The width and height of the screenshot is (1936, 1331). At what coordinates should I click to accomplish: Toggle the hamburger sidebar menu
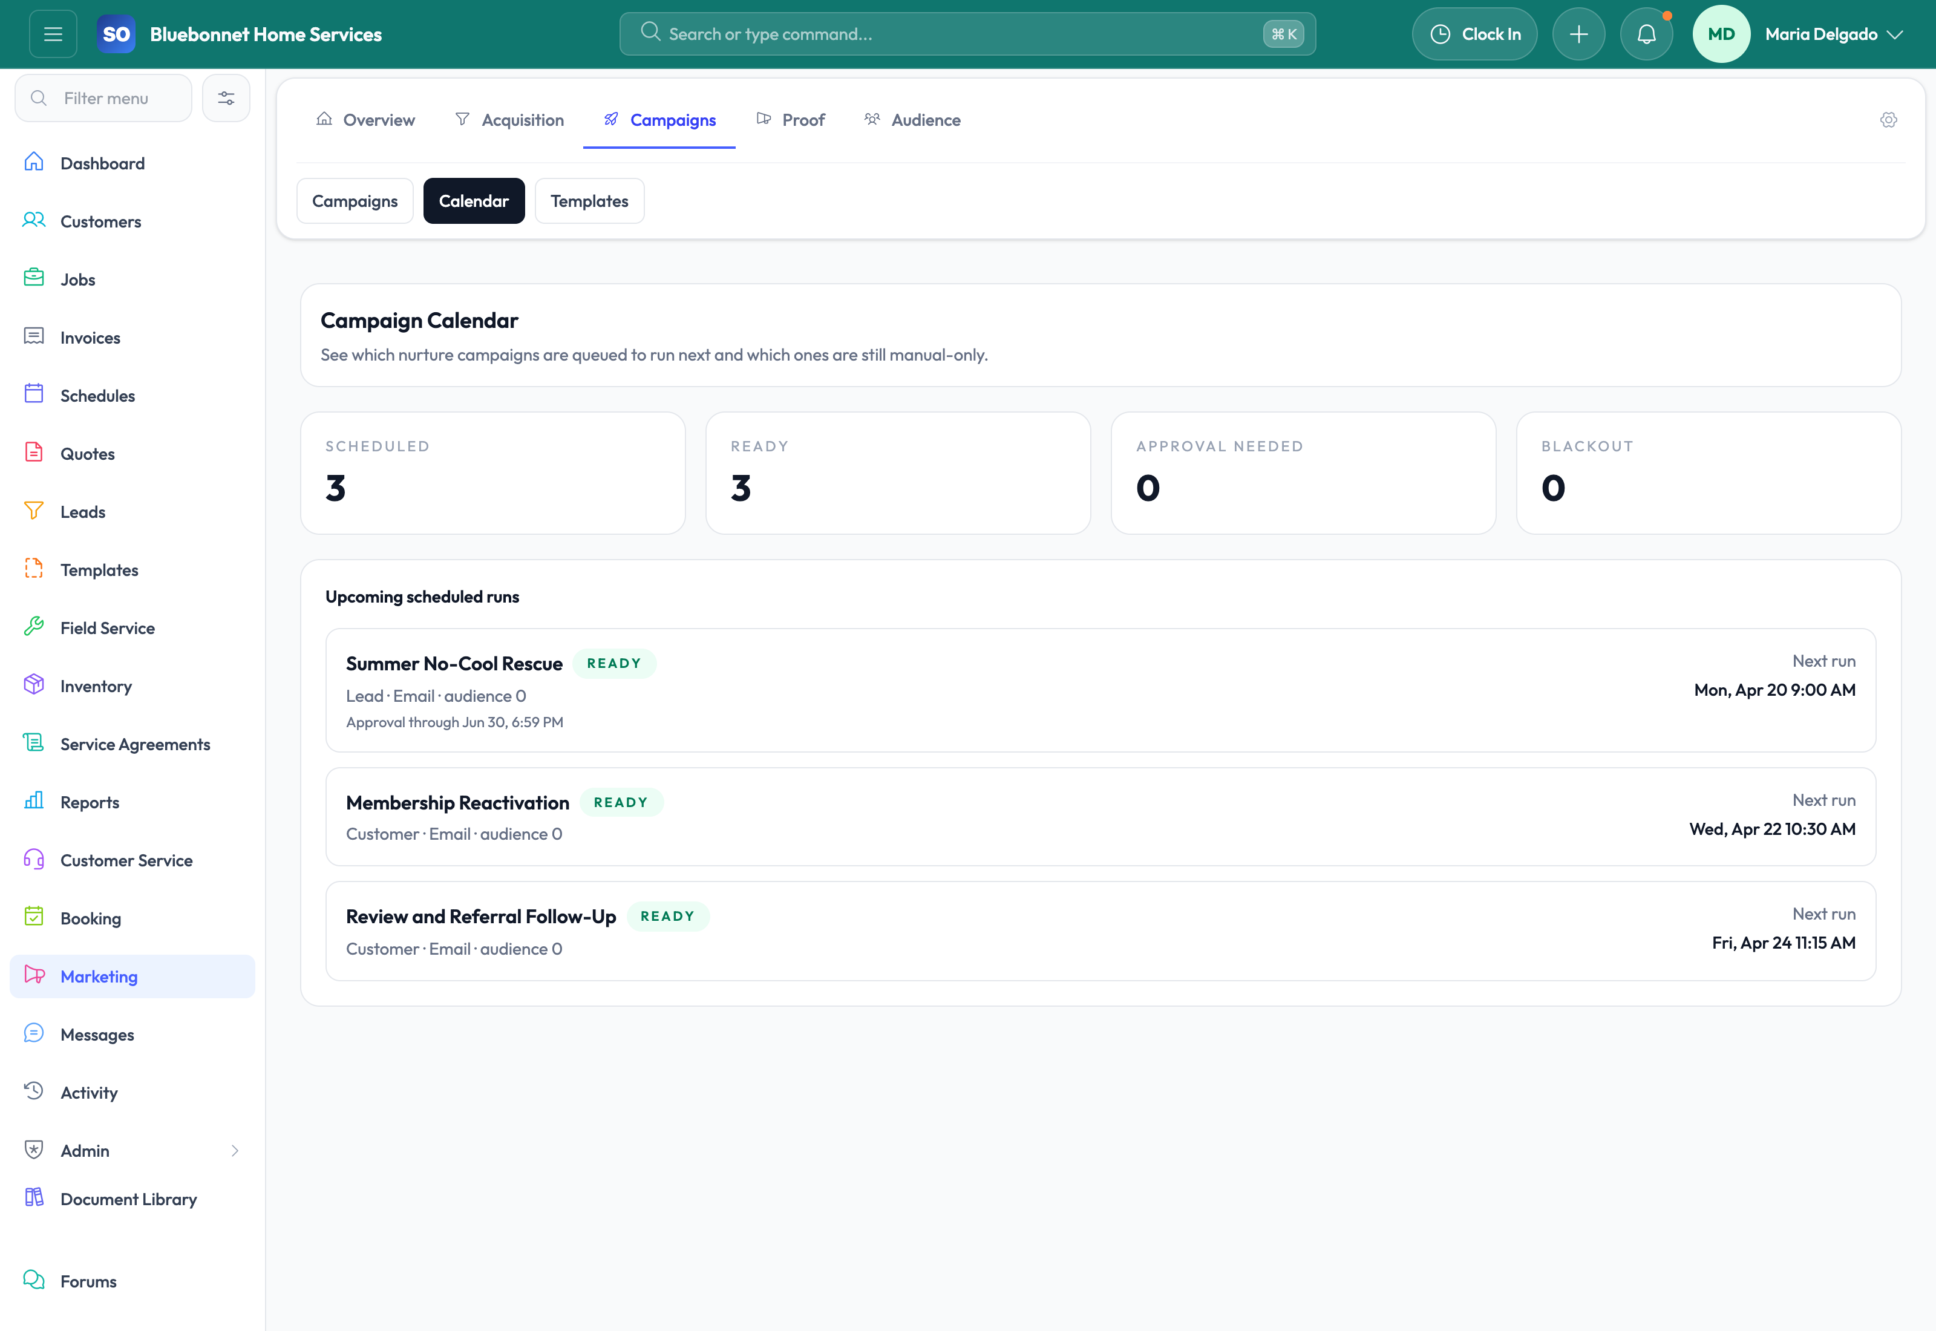coord(53,34)
